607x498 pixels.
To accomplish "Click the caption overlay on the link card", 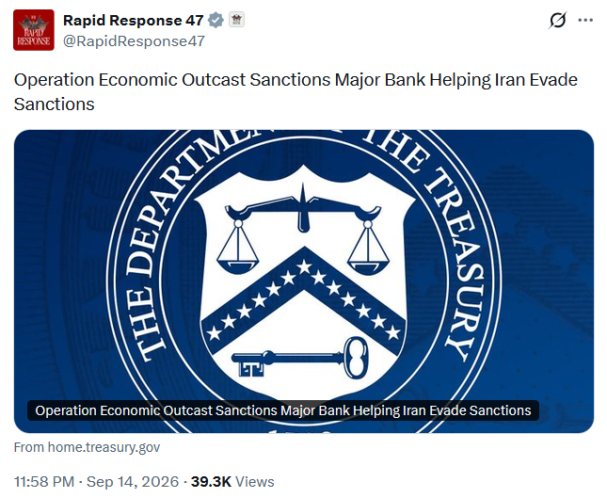I will coord(283,410).
